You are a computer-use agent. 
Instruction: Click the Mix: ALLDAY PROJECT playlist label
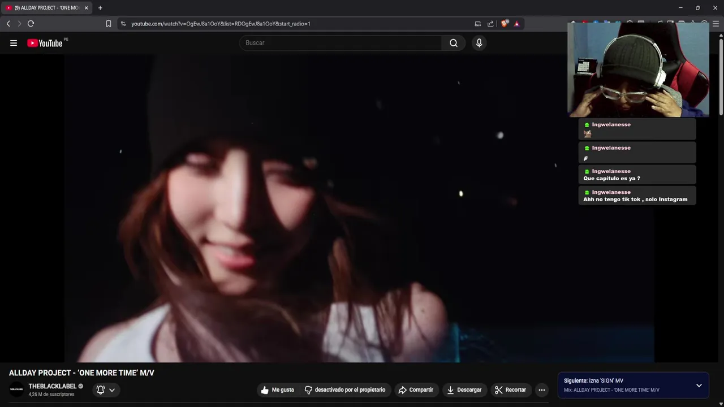pos(611,390)
